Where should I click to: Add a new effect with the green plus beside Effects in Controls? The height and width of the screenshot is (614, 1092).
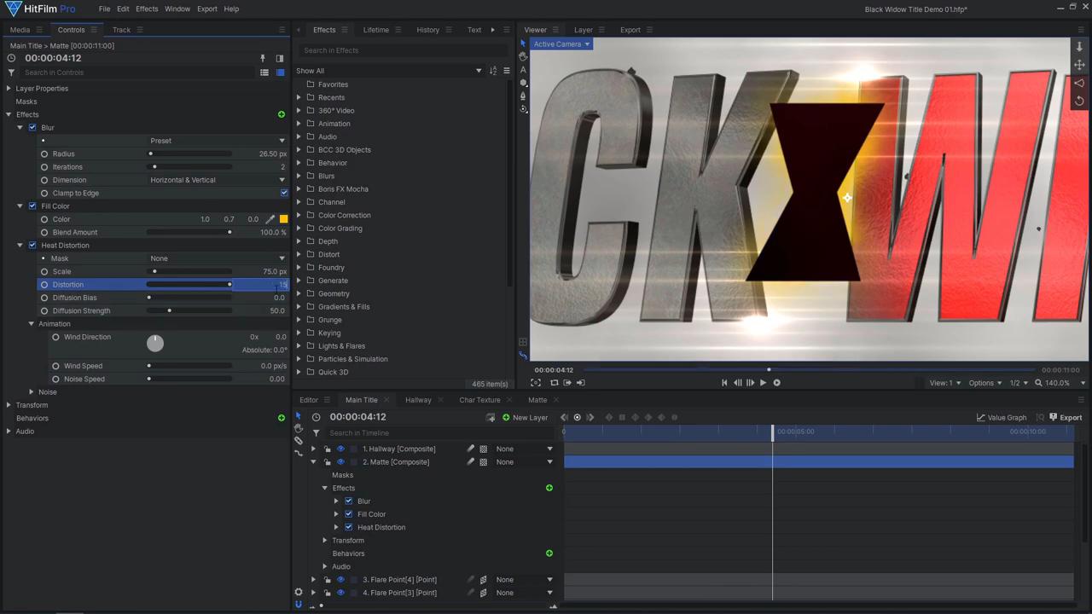[x=282, y=114]
